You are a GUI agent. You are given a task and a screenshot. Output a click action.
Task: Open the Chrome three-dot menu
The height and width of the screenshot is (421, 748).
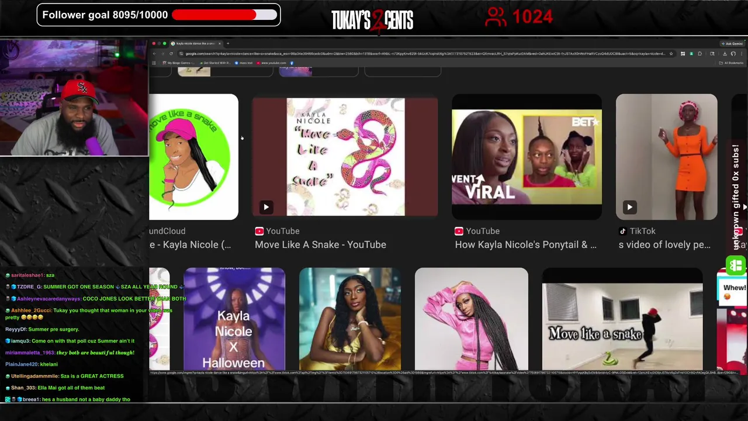pos(742,54)
